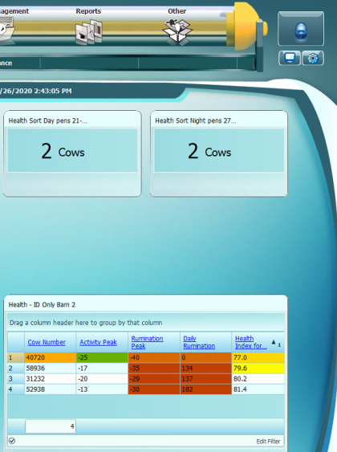Image resolution: width=337 pixels, height=452 pixels.
Task: Click Health Index 79.6 yellow cell
Action: (258, 369)
